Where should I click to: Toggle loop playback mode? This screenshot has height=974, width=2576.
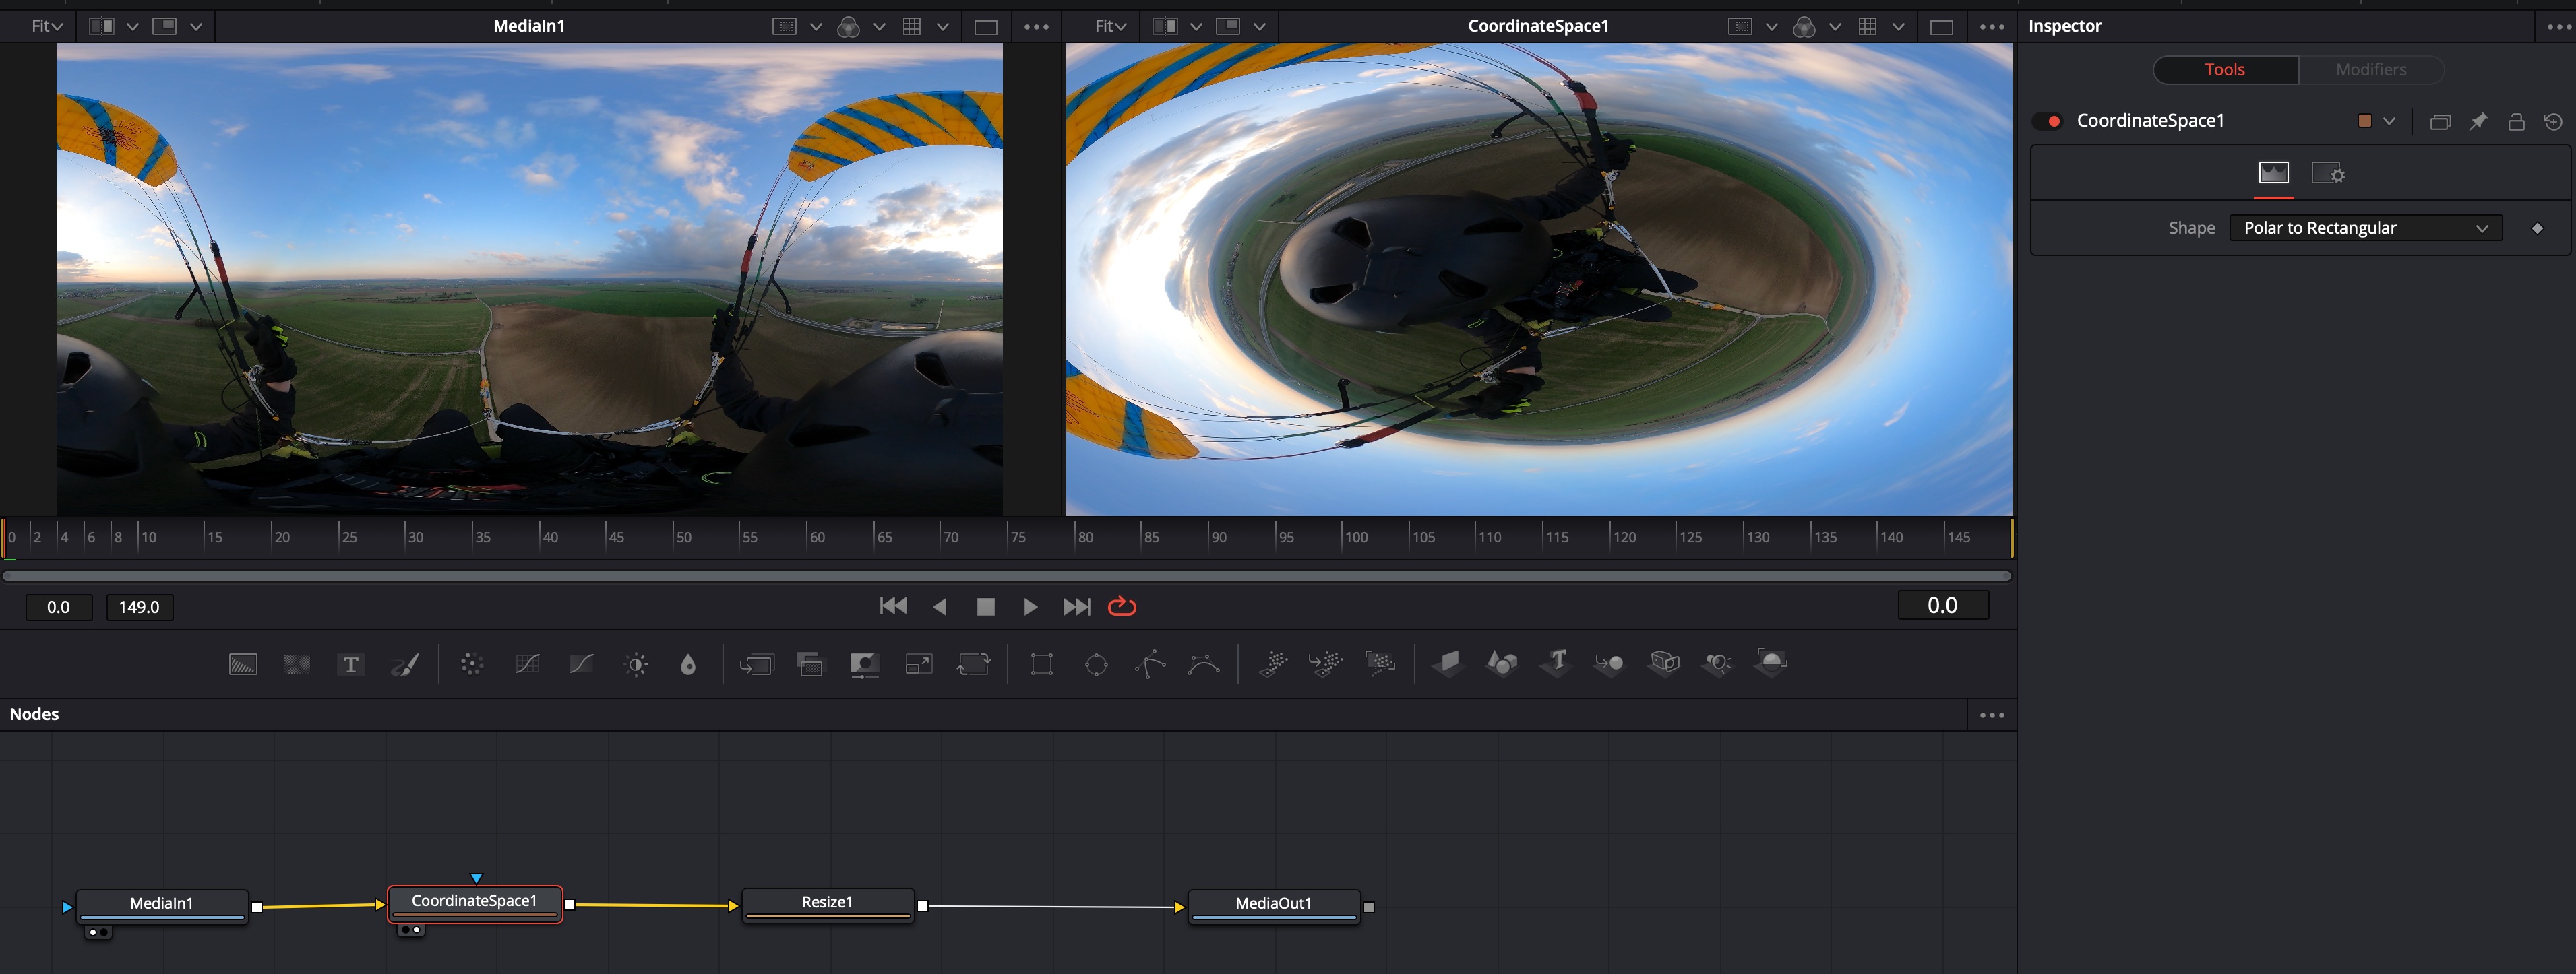point(1122,606)
